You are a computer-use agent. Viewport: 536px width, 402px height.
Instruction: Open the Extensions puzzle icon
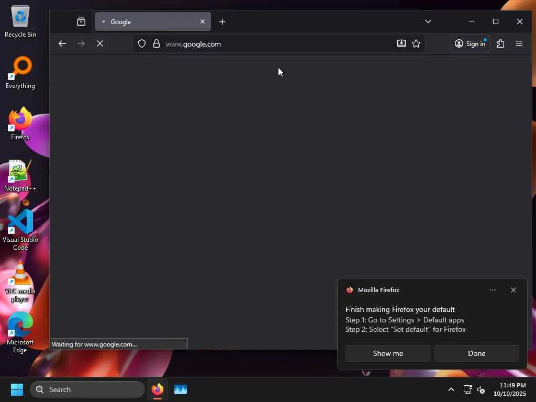(x=501, y=43)
